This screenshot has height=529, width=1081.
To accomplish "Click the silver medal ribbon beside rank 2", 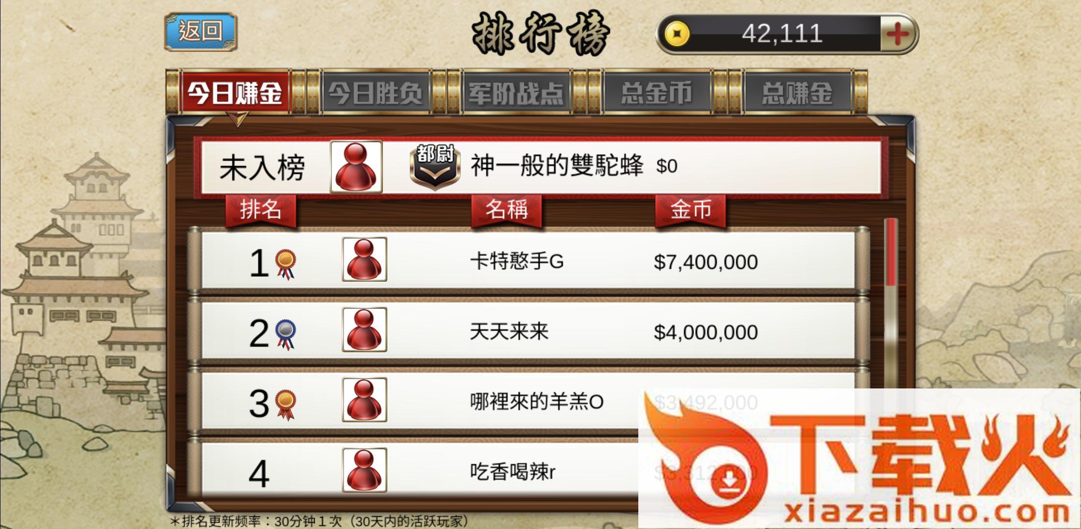I will click(285, 335).
